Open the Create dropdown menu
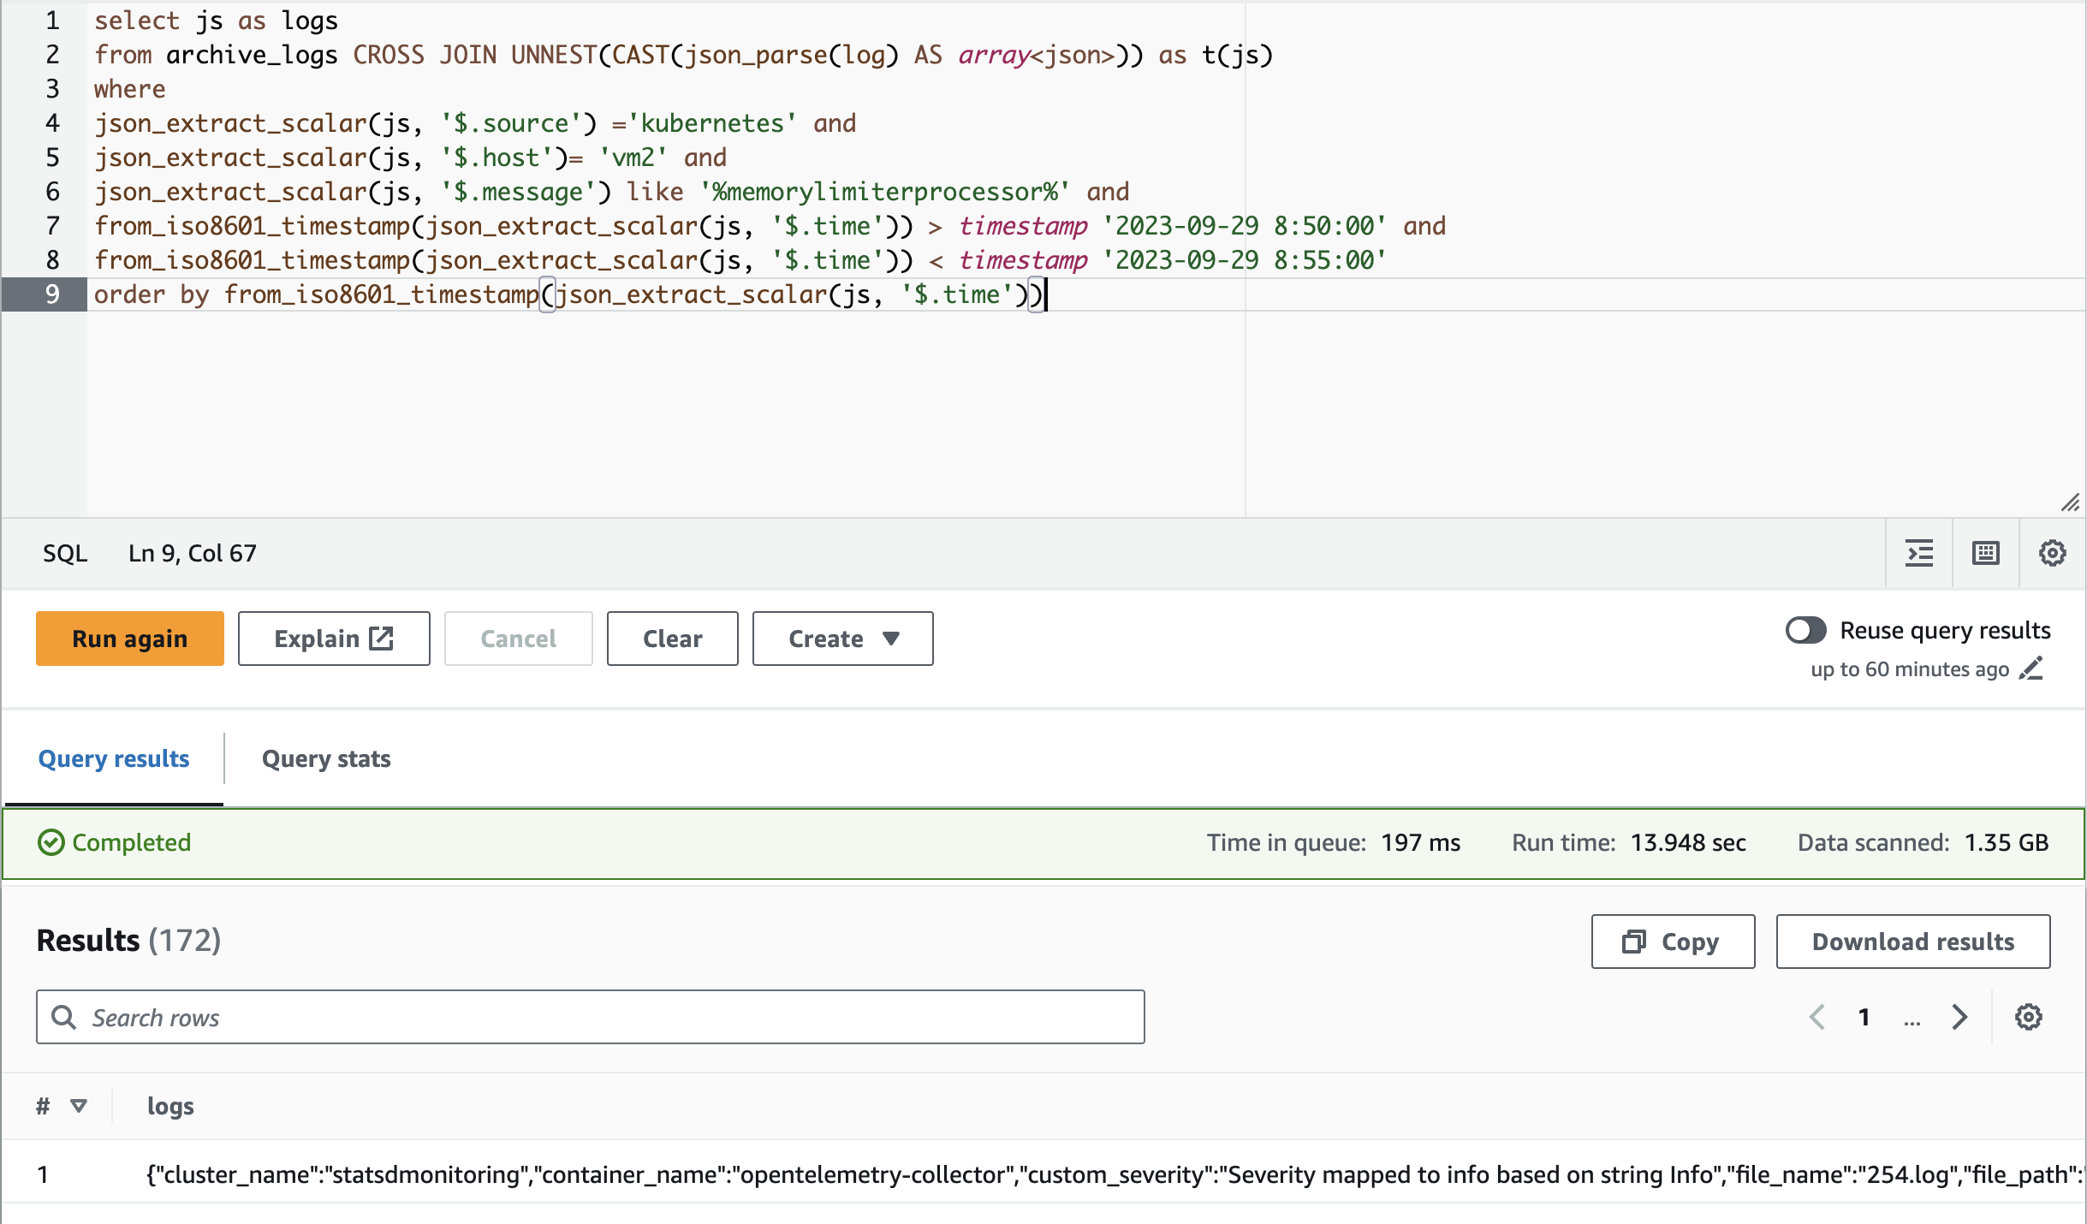Image resolution: width=2087 pixels, height=1224 pixels. click(x=842, y=639)
